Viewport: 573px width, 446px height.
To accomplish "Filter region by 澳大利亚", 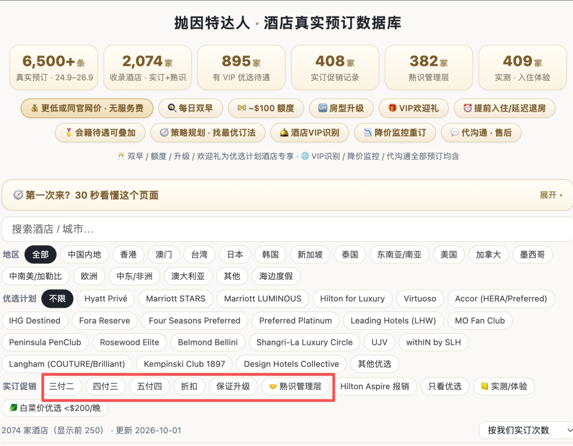I will tap(188, 276).
